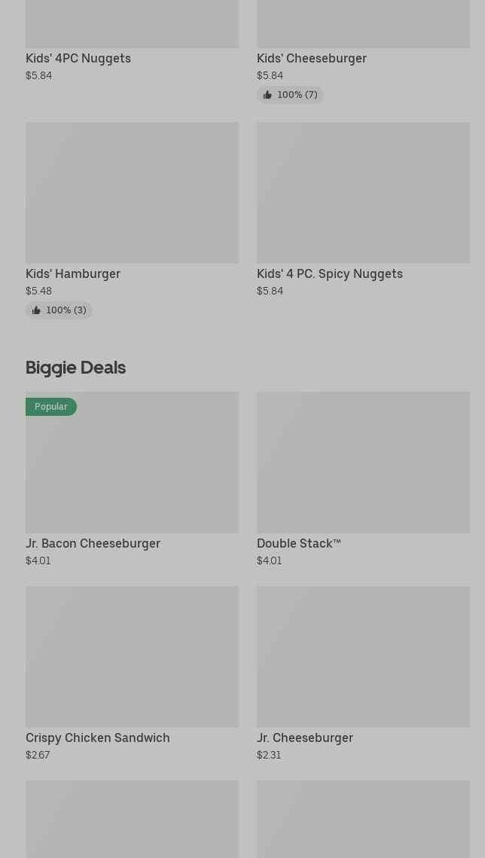
Task: Open Jr. Bacon Cheeseburger details
Action: tap(93, 543)
